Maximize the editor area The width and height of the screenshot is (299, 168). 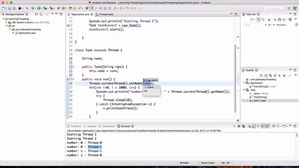[236, 14]
